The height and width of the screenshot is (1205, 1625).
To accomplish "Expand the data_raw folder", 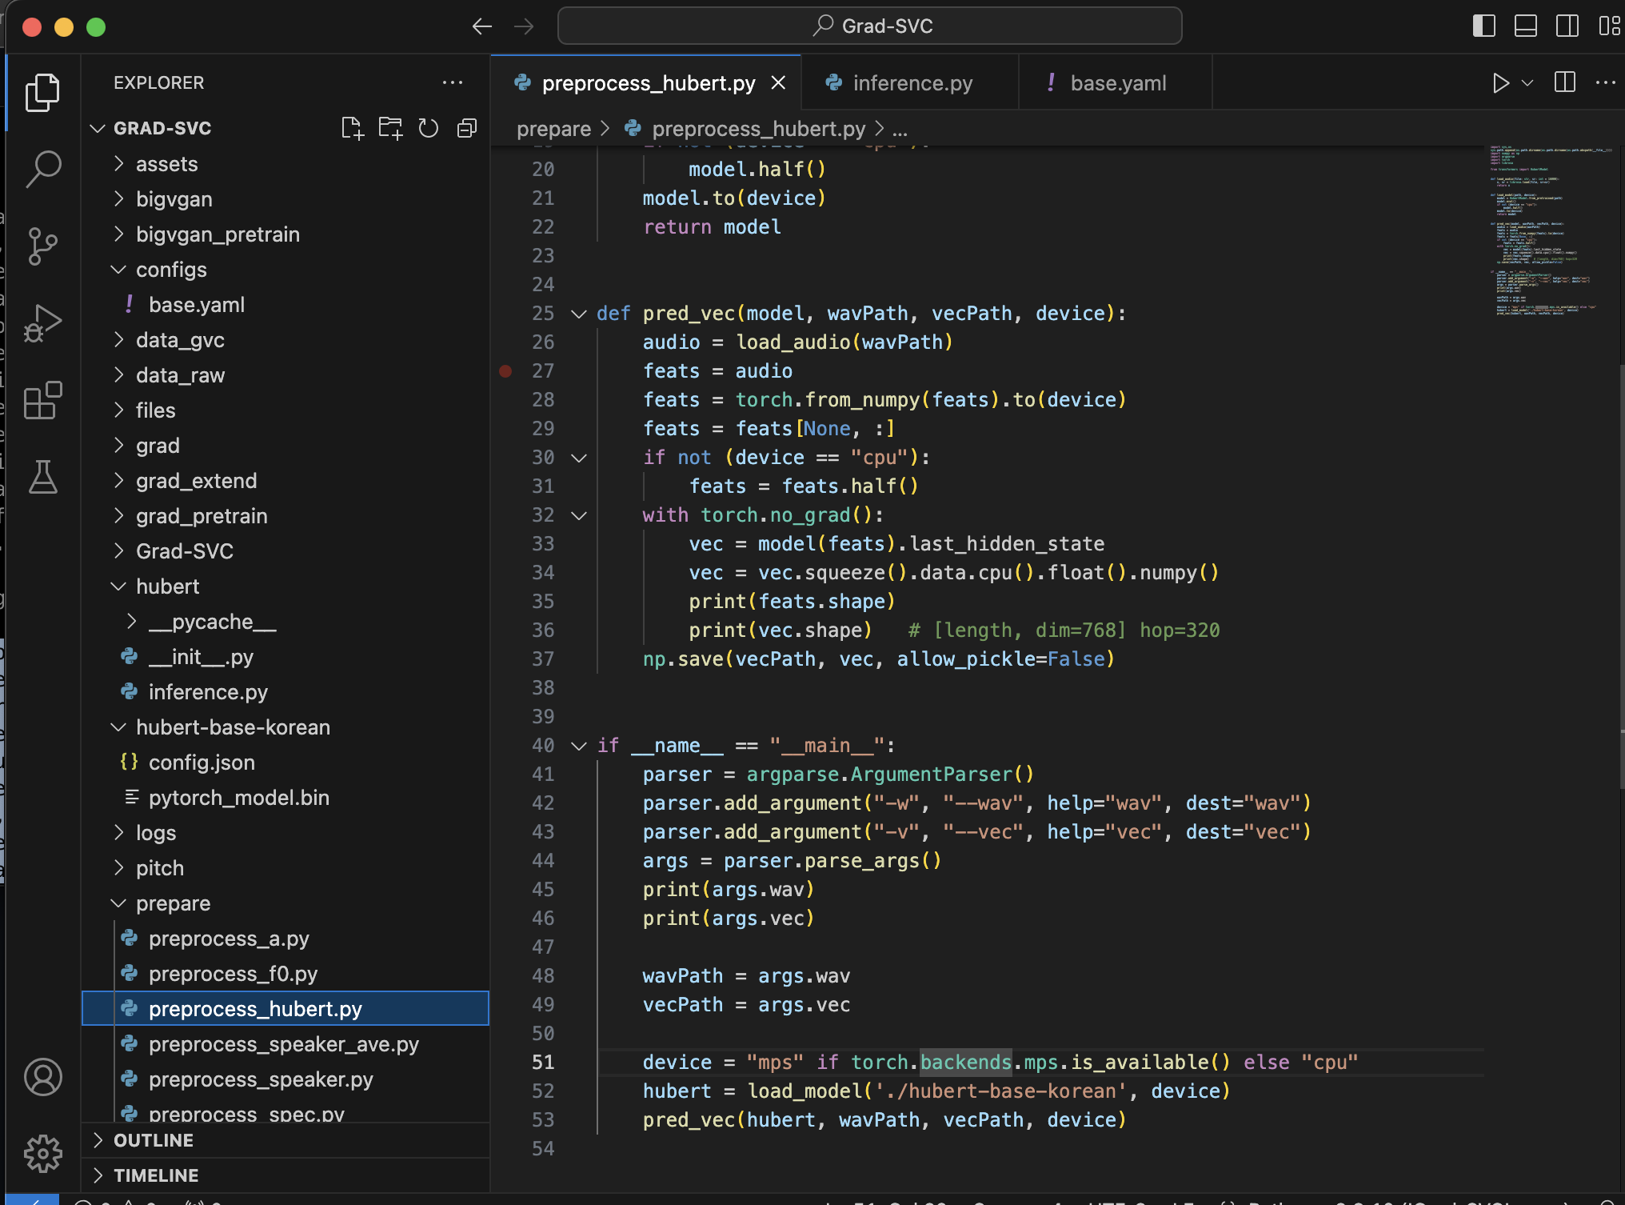I will [118, 374].
